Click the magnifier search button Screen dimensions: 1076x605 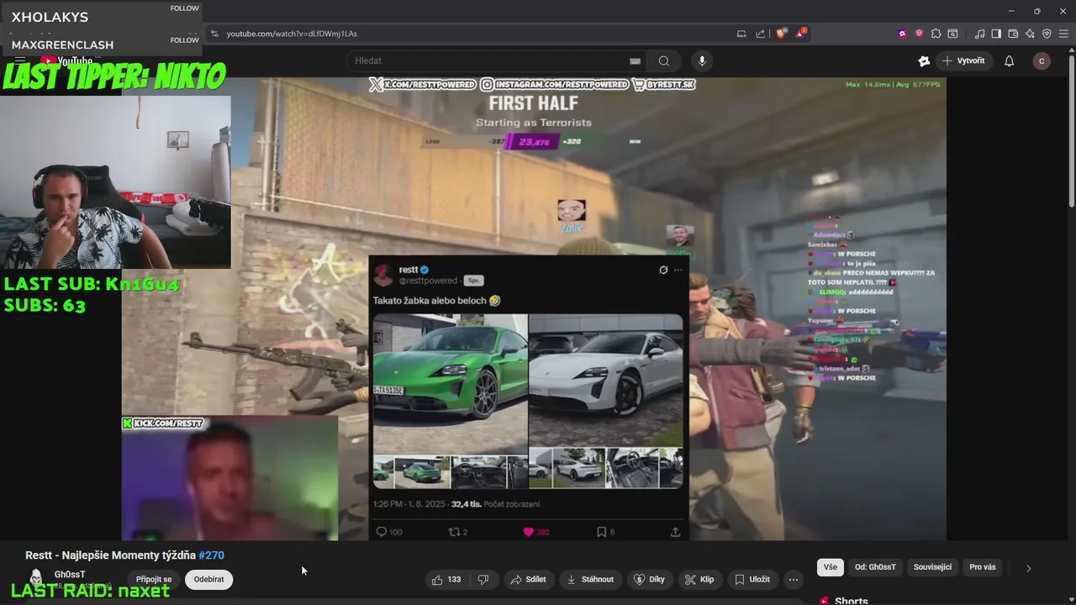664,60
